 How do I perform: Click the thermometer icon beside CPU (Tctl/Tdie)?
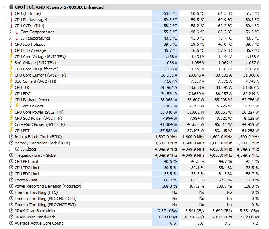11,13
